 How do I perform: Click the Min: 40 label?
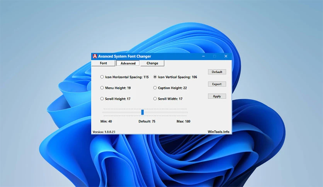coord(106,121)
